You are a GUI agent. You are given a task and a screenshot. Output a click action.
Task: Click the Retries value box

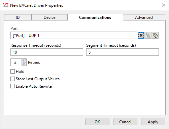pyautogui.click(x=16, y=62)
